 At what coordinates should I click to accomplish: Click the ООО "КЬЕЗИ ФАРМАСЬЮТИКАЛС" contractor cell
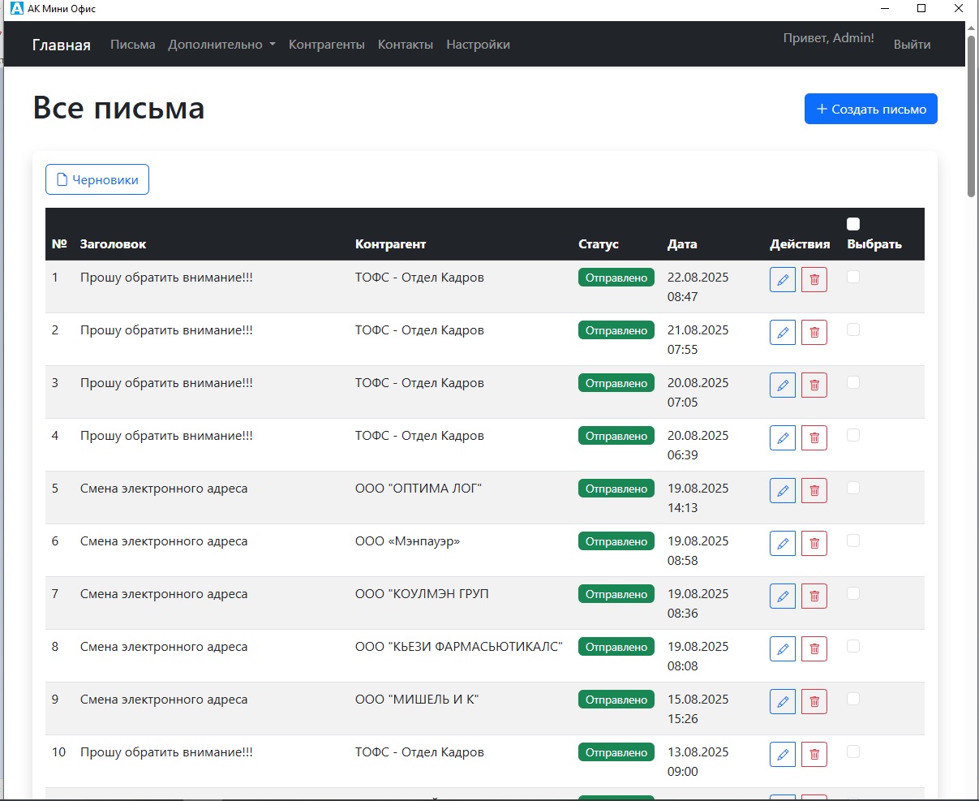pos(459,647)
